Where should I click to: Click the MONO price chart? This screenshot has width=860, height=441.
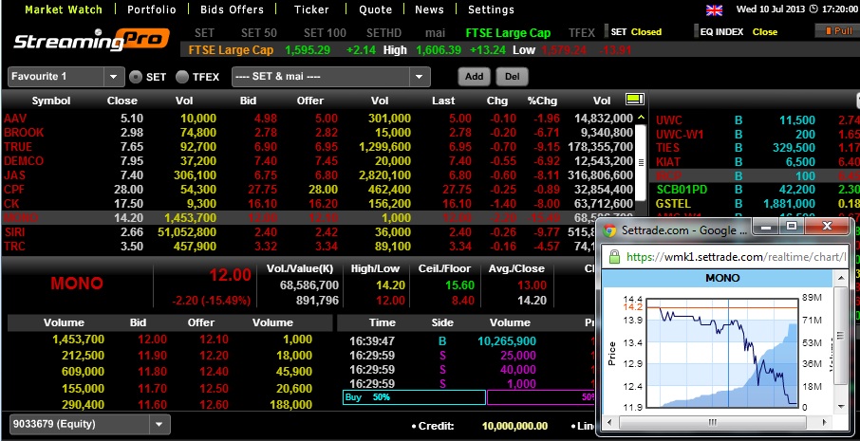pos(721,353)
